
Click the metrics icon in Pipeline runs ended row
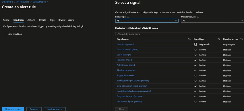(x=195, y=71)
